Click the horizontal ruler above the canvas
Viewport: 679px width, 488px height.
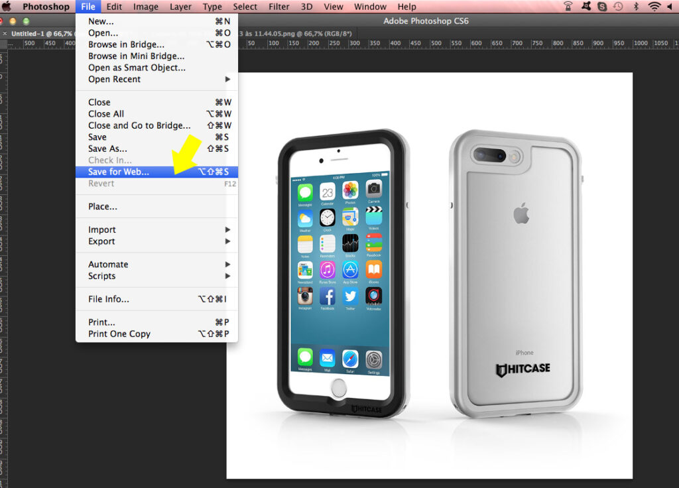click(x=458, y=43)
